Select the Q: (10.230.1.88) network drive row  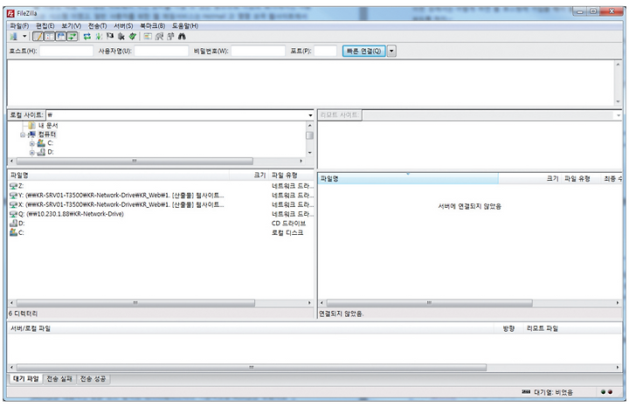[161, 214]
